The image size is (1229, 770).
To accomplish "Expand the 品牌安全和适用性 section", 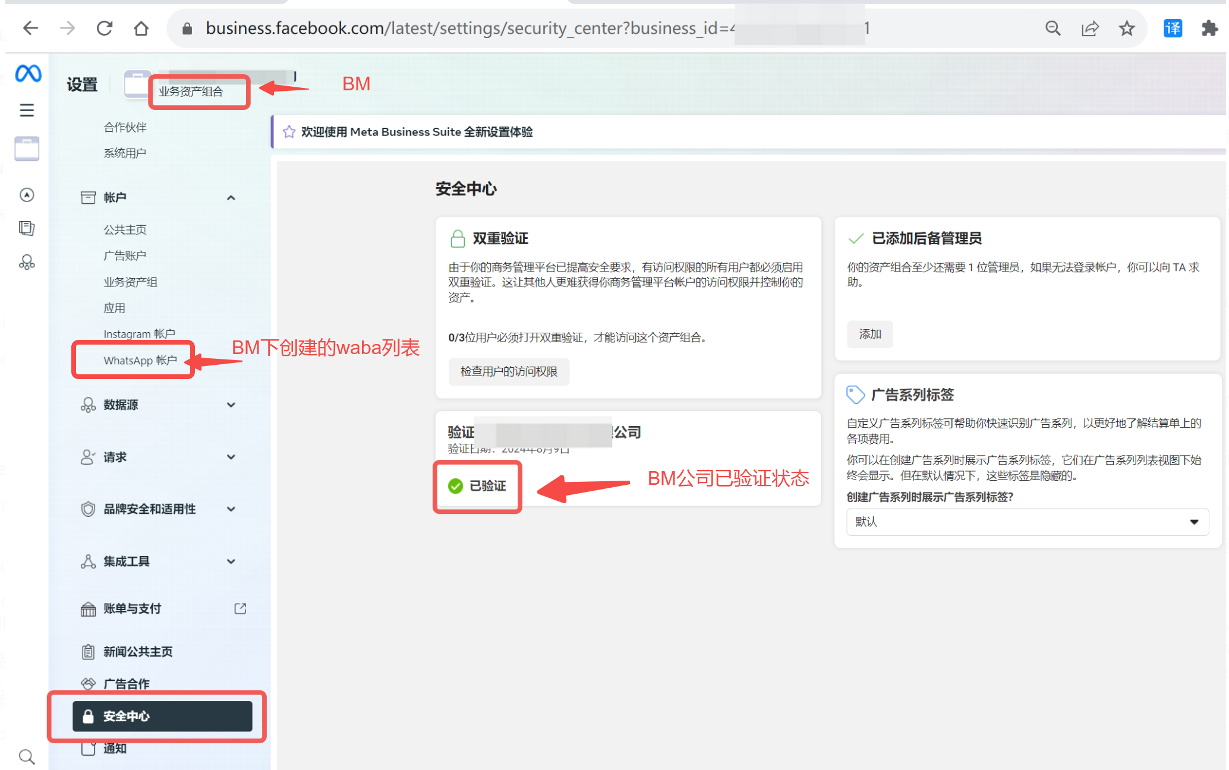I will [x=231, y=509].
